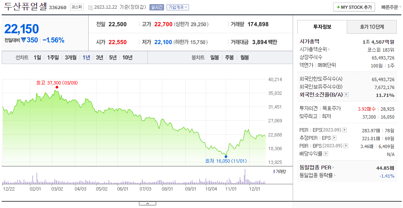Click the help icon next to 외국인소진율(B/A)
The height and width of the screenshot is (208, 403).
[x=346, y=95]
